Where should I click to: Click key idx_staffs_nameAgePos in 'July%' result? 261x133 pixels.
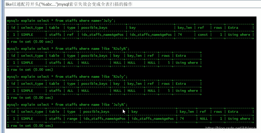[x=153, y=118]
